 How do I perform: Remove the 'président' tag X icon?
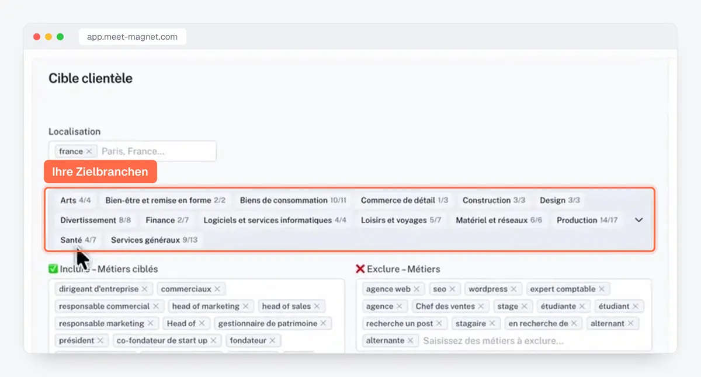(100, 340)
